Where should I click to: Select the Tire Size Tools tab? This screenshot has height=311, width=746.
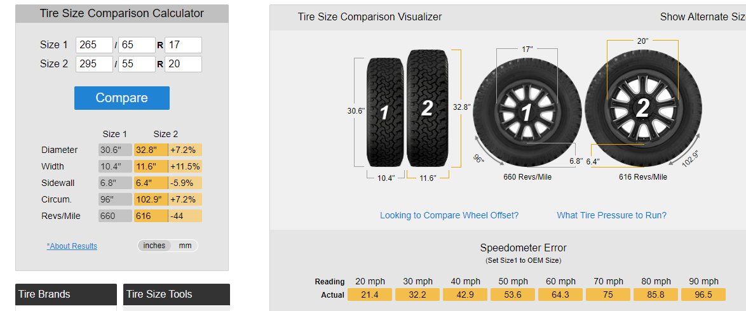177,294
